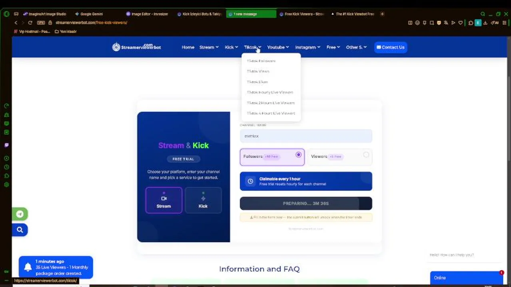Open history clock icon in sidebar
This screenshot has width=511, height=287.
point(6,167)
